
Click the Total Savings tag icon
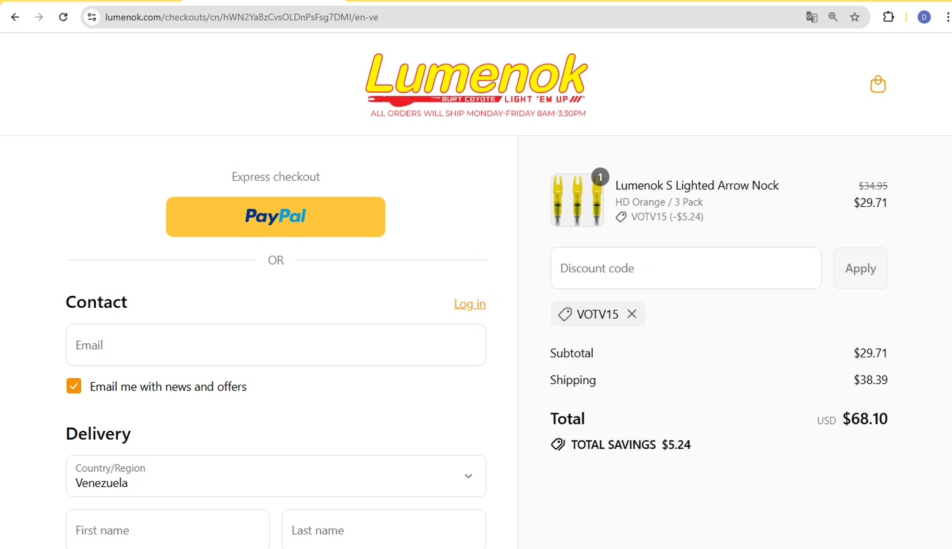(558, 444)
